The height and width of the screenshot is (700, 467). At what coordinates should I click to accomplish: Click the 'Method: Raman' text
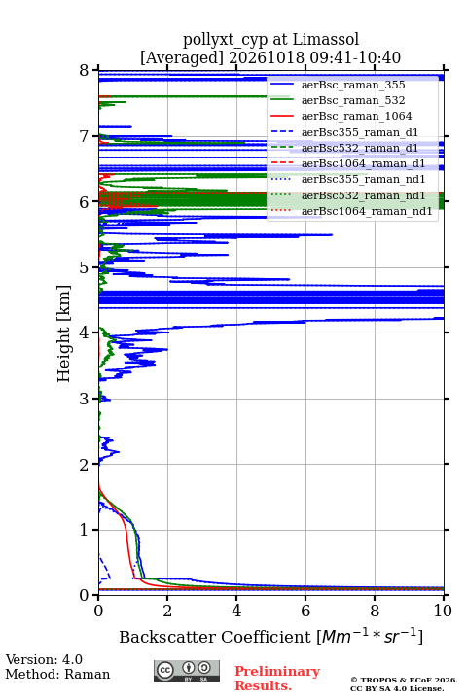coord(57,674)
